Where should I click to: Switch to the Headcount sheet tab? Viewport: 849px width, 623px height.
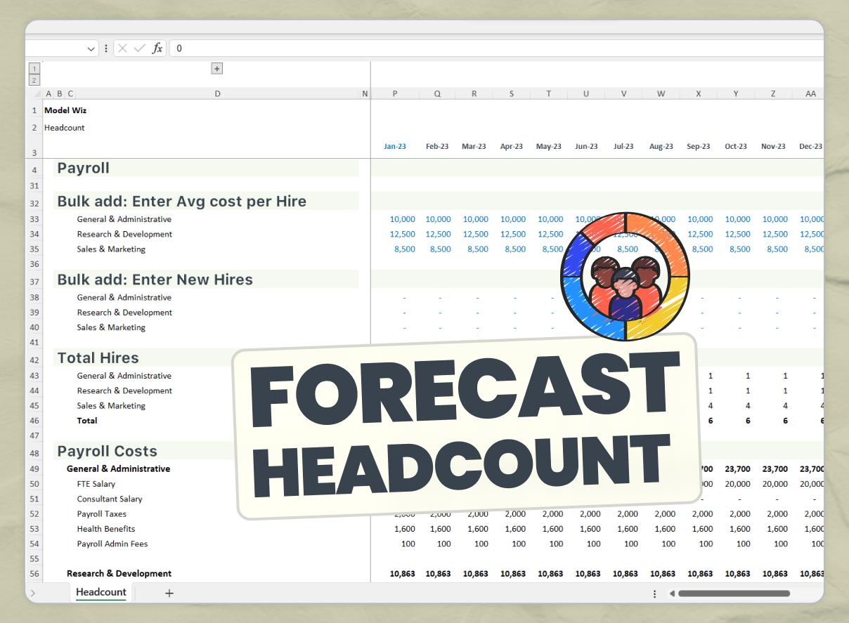pyautogui.click(x=101, y=592)
